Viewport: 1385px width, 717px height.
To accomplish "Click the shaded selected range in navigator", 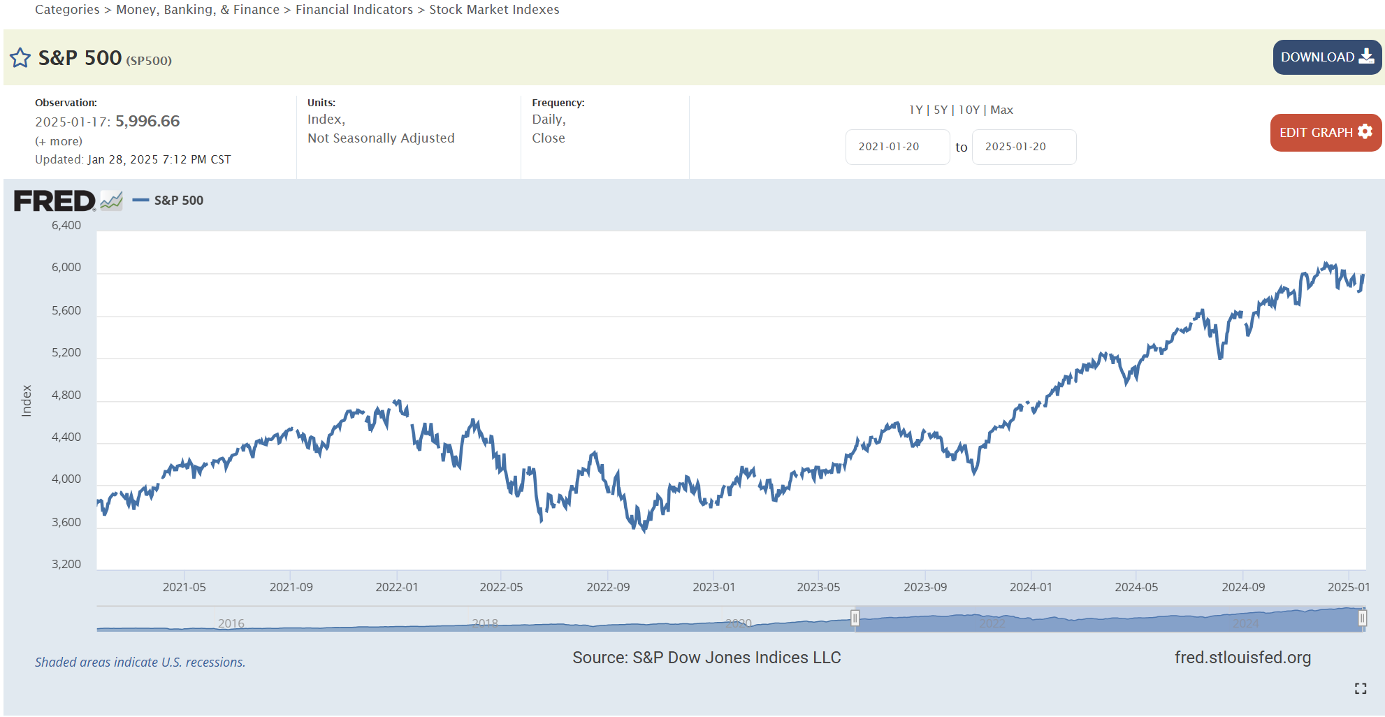I will [x=1108, y=619].
